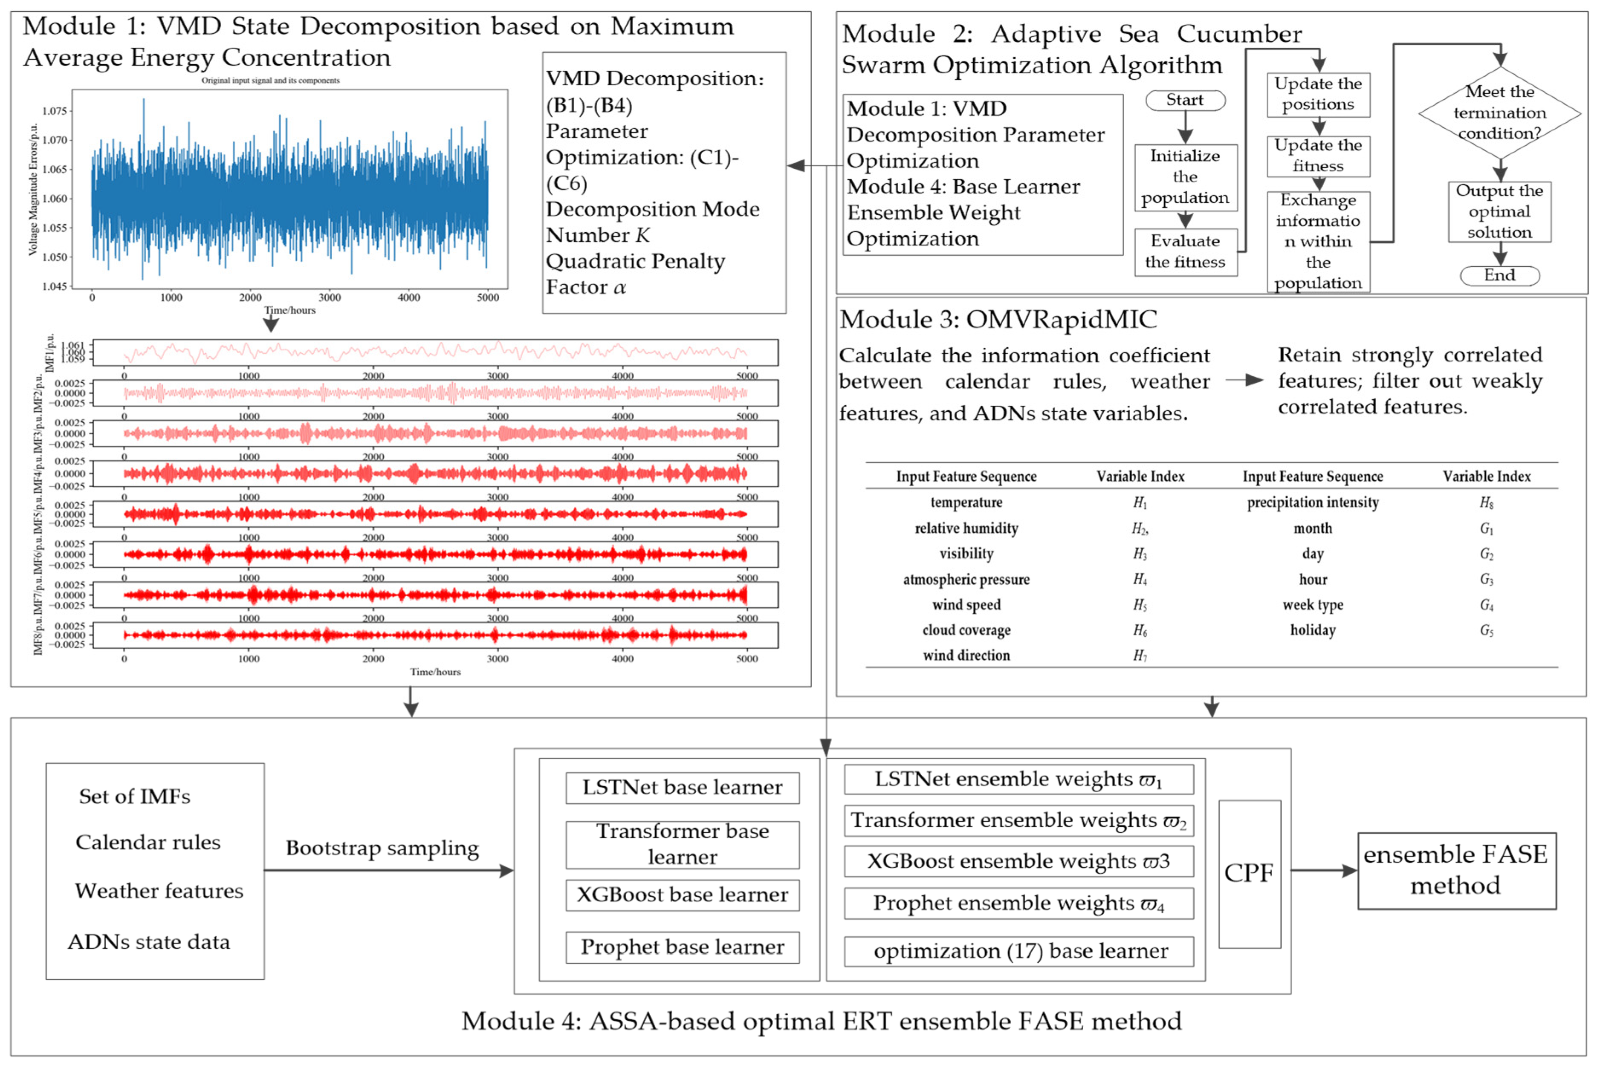1597x1068 pixels.
Task: Click Transformer base learner box
Action: tap(682, 844)
